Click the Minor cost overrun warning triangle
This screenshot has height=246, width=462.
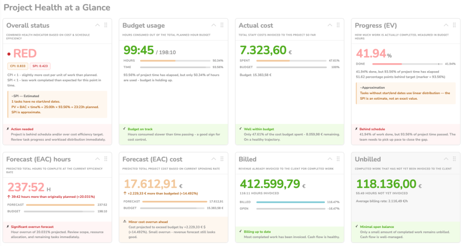coord(125,221)
